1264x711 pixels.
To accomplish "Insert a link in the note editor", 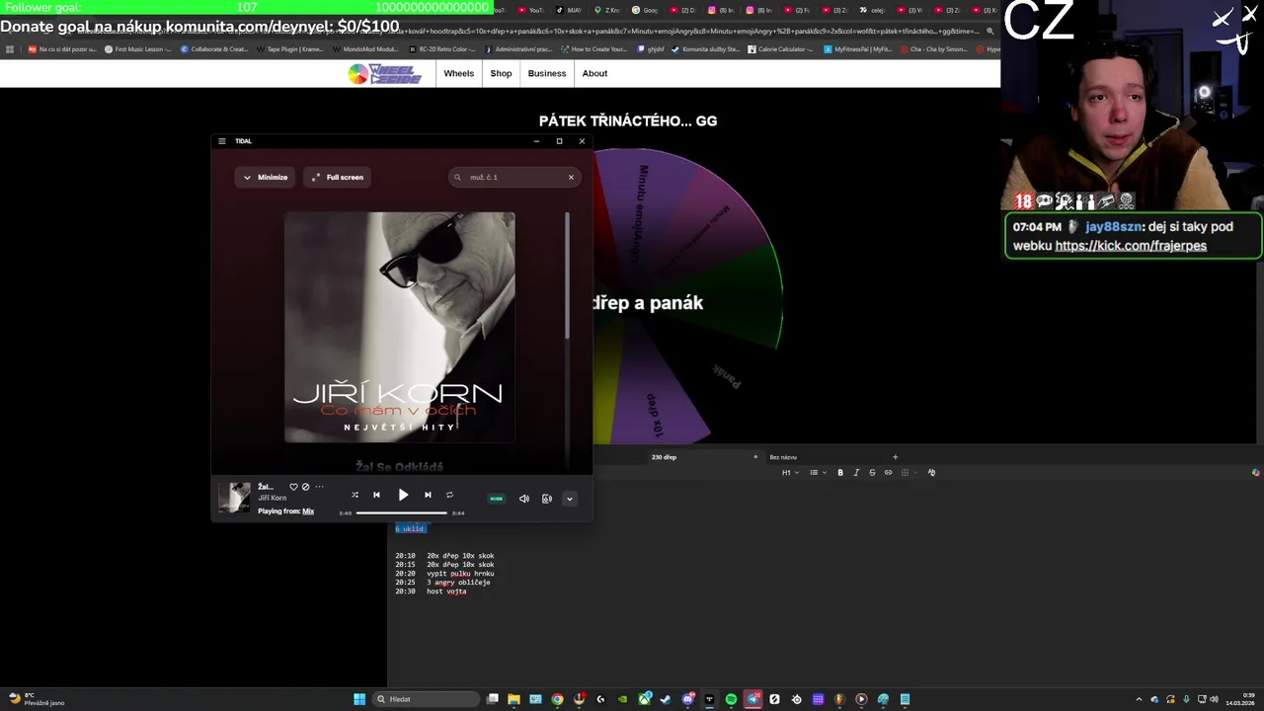I will 888,473.
